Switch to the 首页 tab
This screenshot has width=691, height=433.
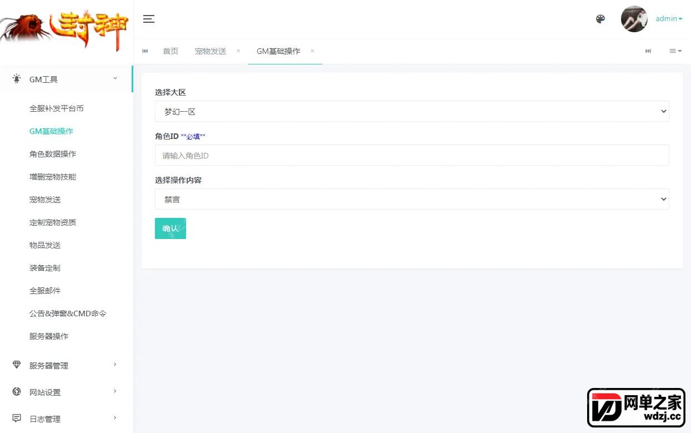(171, 51)
